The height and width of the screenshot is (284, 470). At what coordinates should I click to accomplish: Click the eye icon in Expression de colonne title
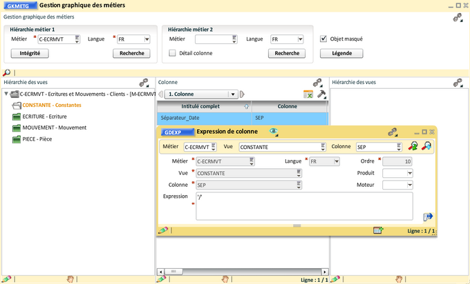[274, 132]
